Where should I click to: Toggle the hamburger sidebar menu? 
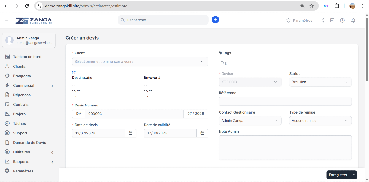pos(6,20)
